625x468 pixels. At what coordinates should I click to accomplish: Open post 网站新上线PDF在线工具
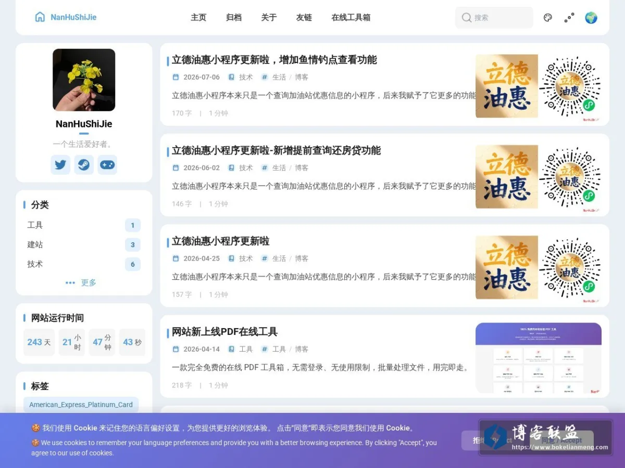pos(225,332)
